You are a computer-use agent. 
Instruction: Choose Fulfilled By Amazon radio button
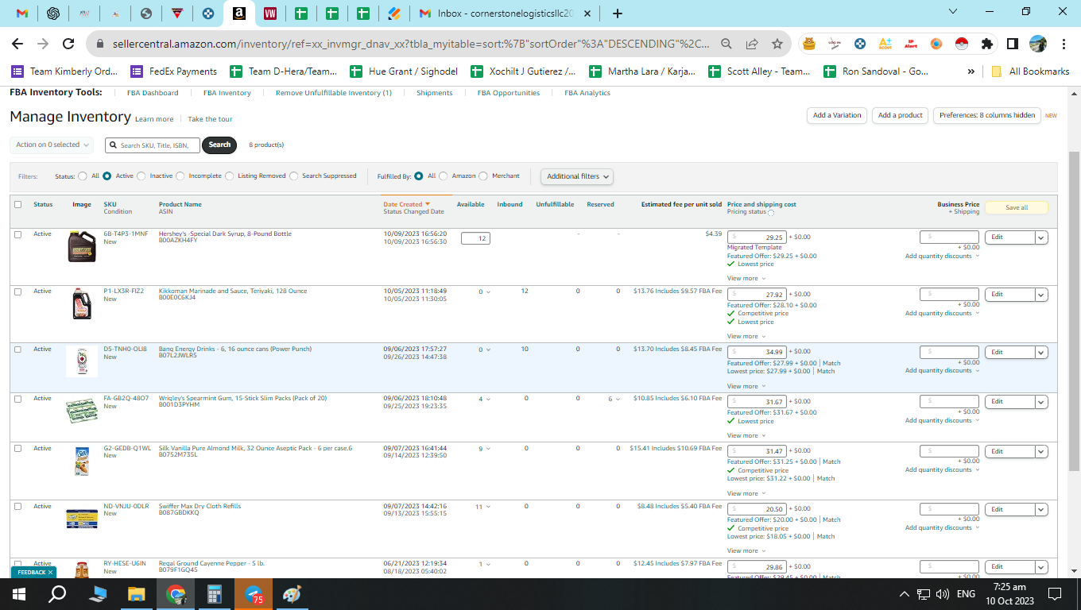coord(444,176)
